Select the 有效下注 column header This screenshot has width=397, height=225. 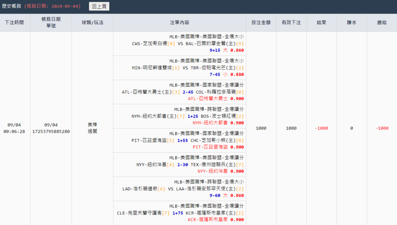click(x=291, y=22)
